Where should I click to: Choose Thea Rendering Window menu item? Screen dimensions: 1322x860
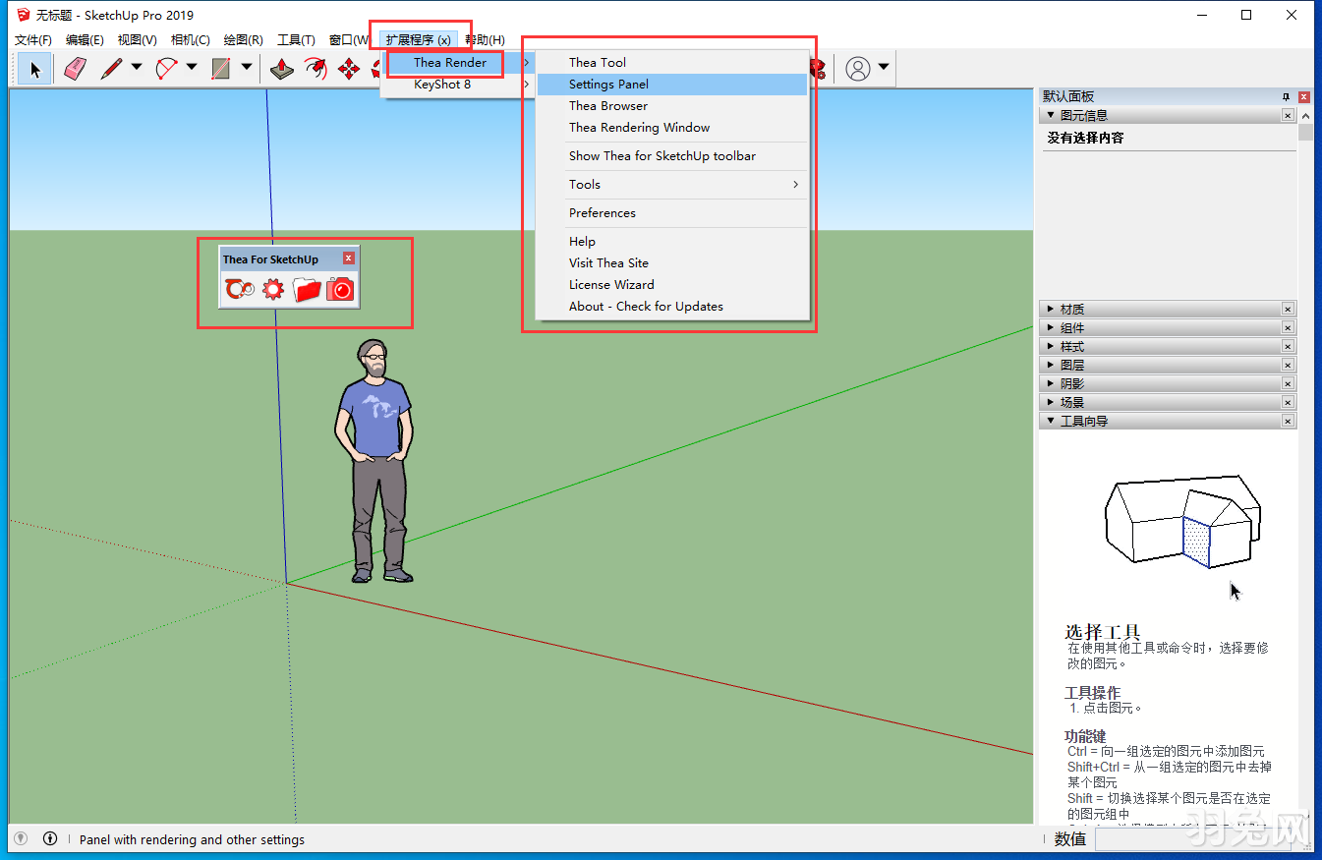(639, 128)
